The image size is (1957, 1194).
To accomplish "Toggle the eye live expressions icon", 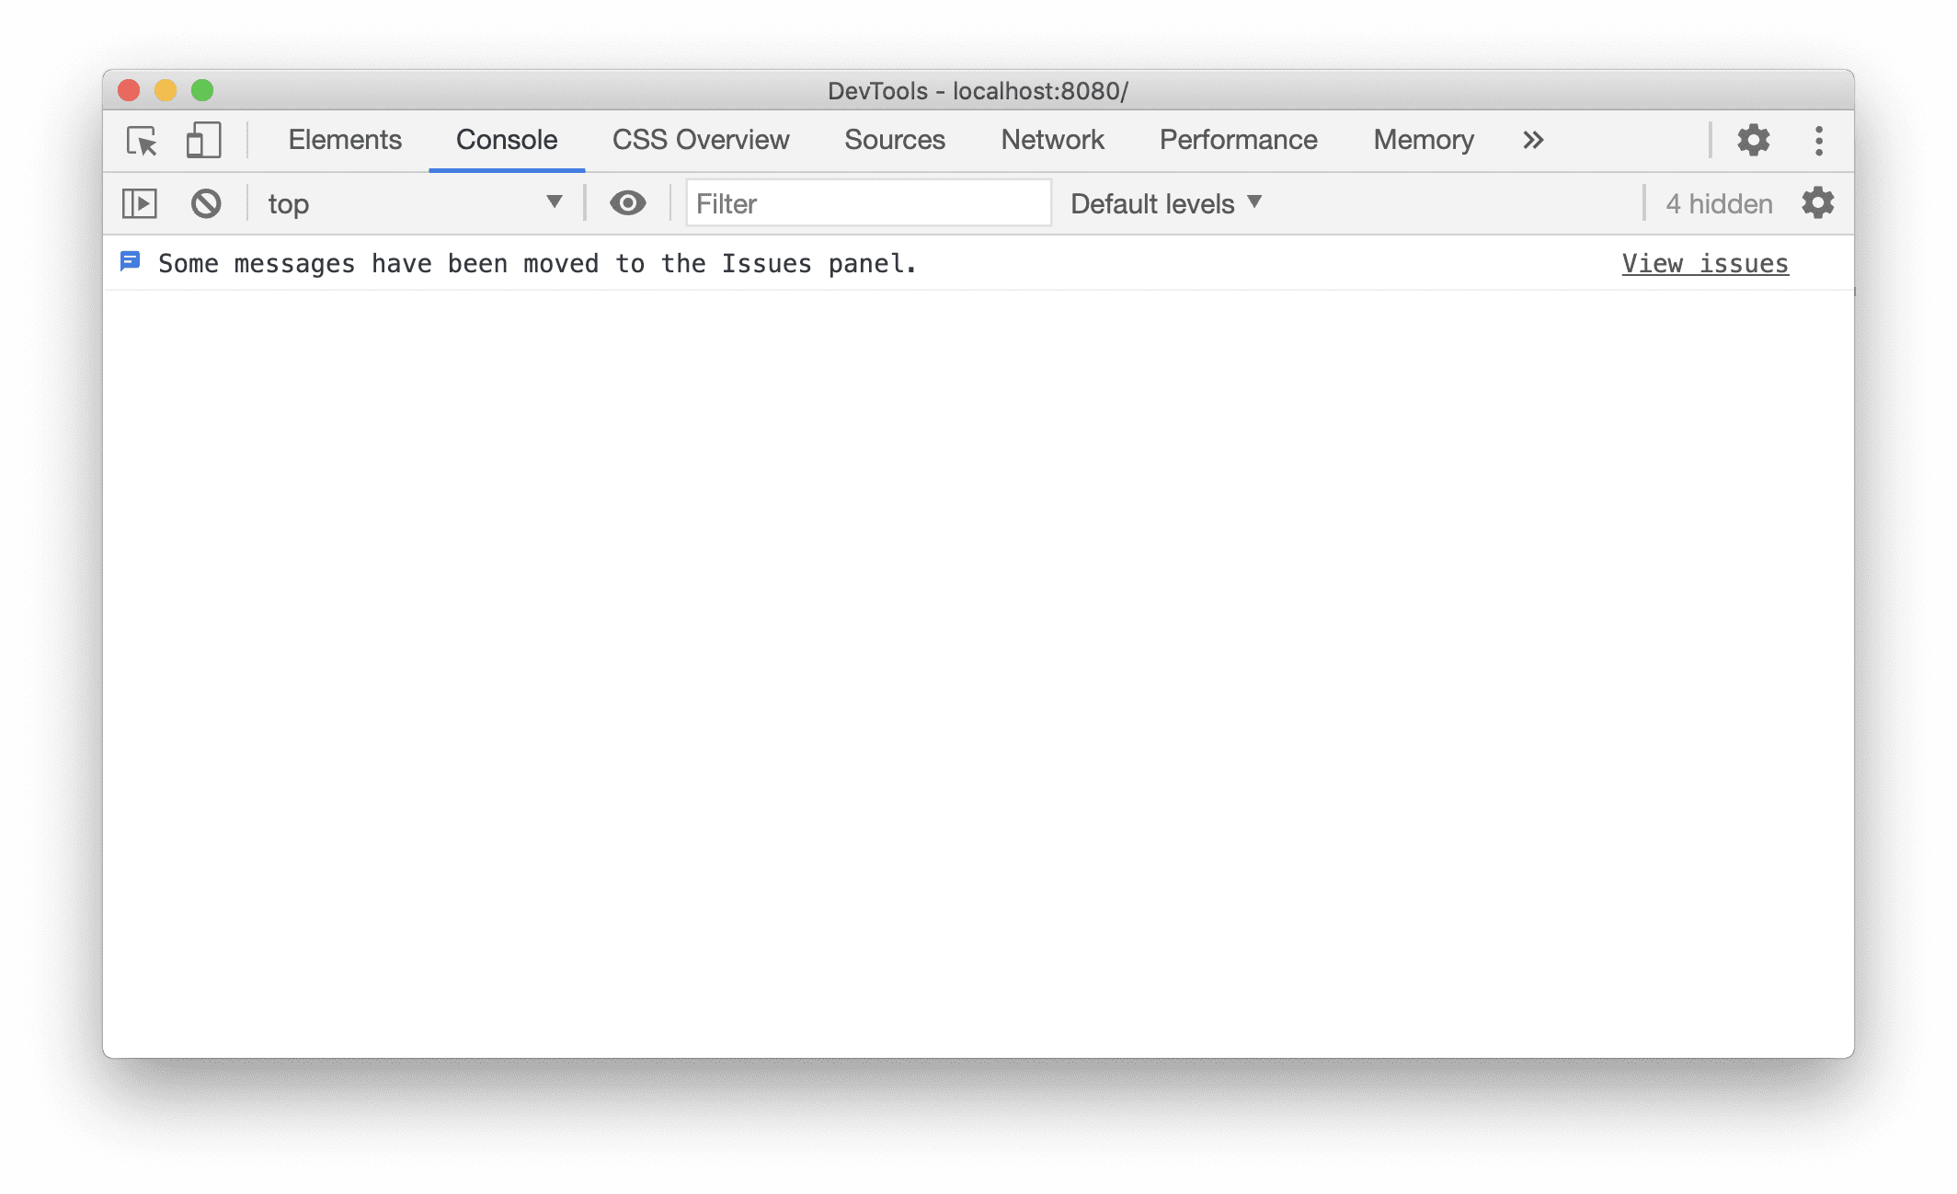I will point(626,201).
